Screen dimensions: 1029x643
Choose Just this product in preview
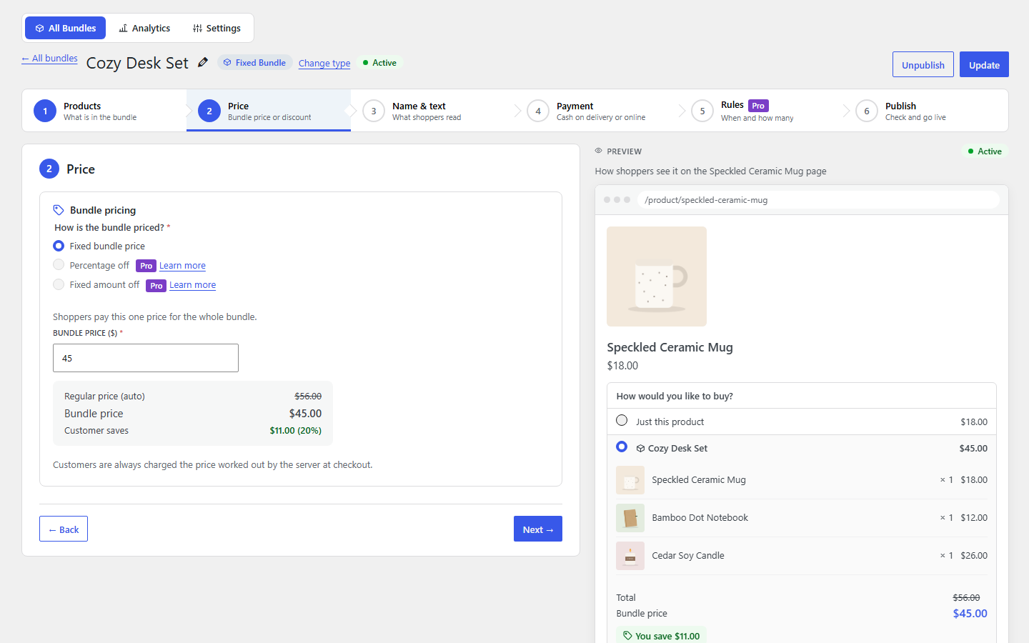tap(622, 421)
